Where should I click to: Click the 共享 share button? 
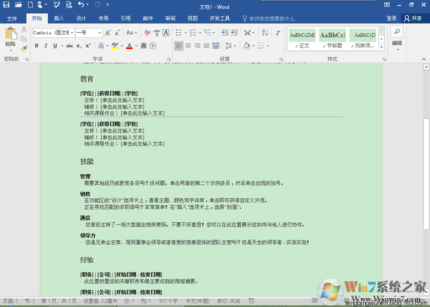pyautogui.click(x=413, y=18)
